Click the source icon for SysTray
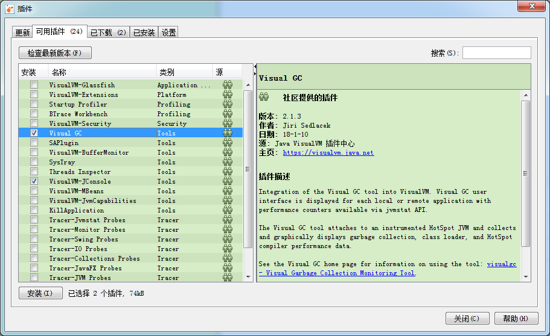The width and height of the screenshot is (550, 336). 228,162
